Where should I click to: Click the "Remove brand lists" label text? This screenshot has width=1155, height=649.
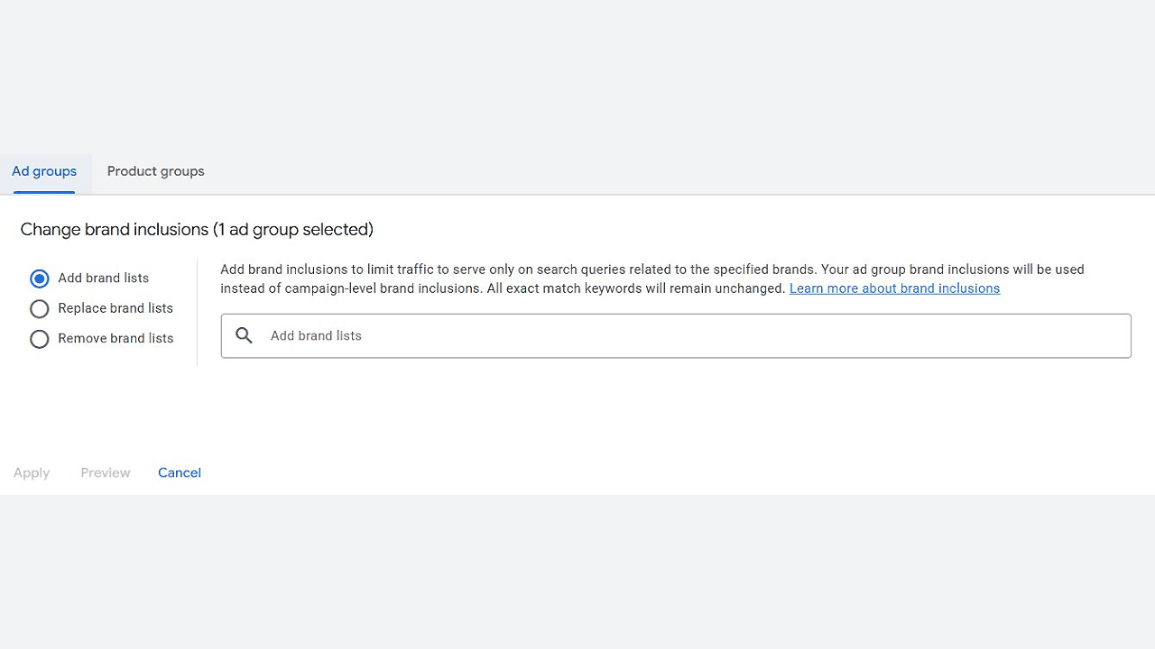pos(115,338)
